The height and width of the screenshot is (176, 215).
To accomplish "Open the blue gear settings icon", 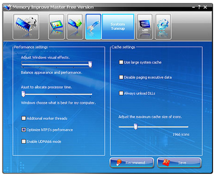I will pyautogui.click(x=163, y=27).
